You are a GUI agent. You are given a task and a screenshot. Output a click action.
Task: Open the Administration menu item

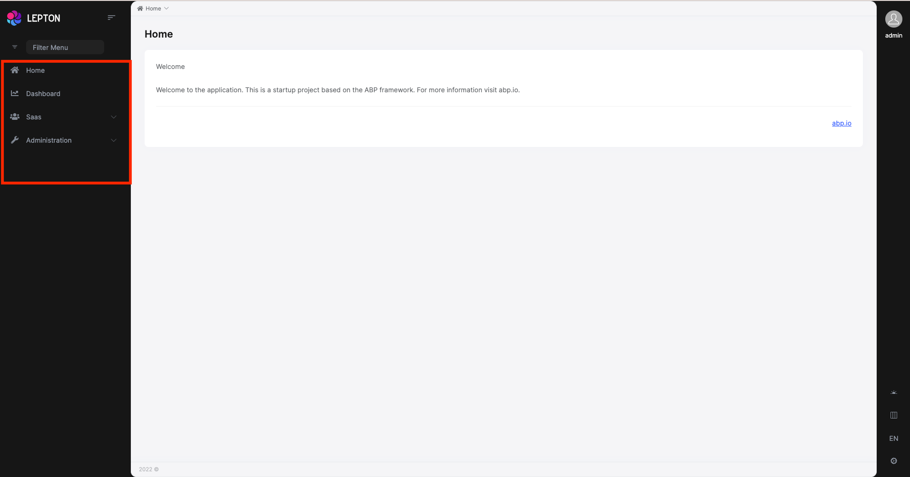[66, 140]
